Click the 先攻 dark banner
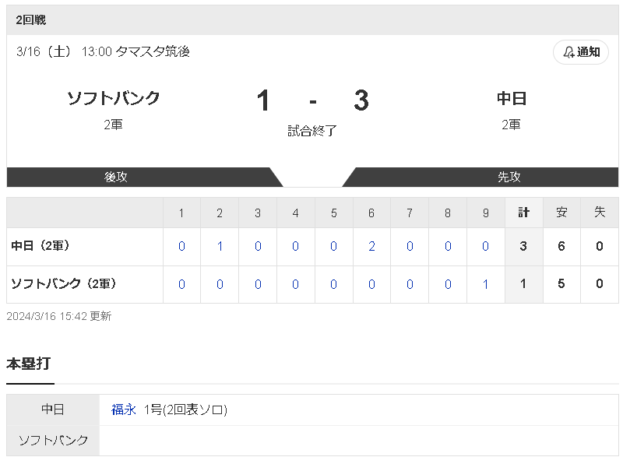The width and height of the screenshot is (623, 464). coord(509,177)
